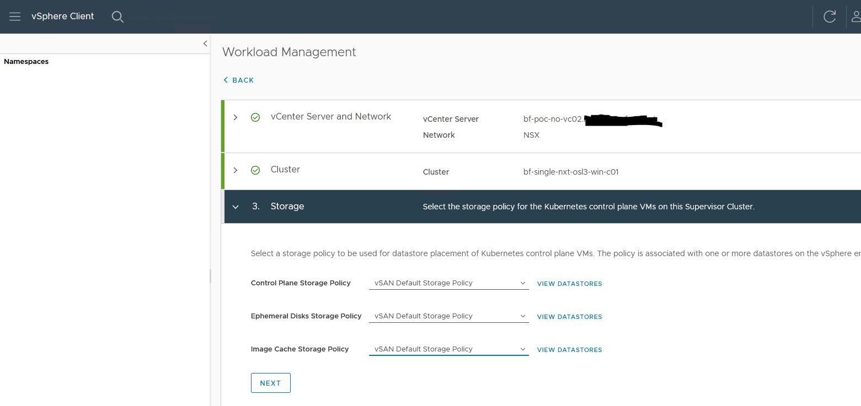This screenshot has height=406, width=861.
Task: Open Control Plane Storage Policy dropdown
Action: pyautogui.click(x=449, y=283)
